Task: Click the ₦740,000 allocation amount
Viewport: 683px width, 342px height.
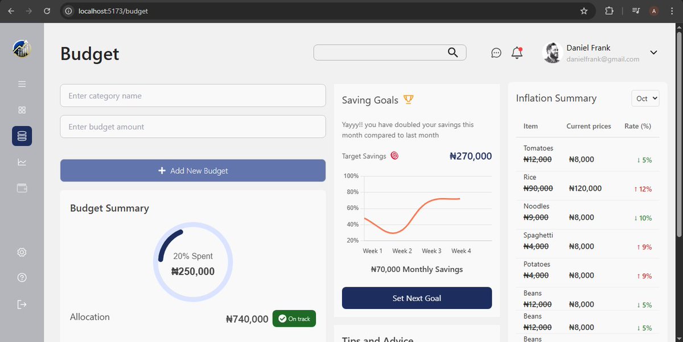Action: pyautogui.click(x=247, y=319)
